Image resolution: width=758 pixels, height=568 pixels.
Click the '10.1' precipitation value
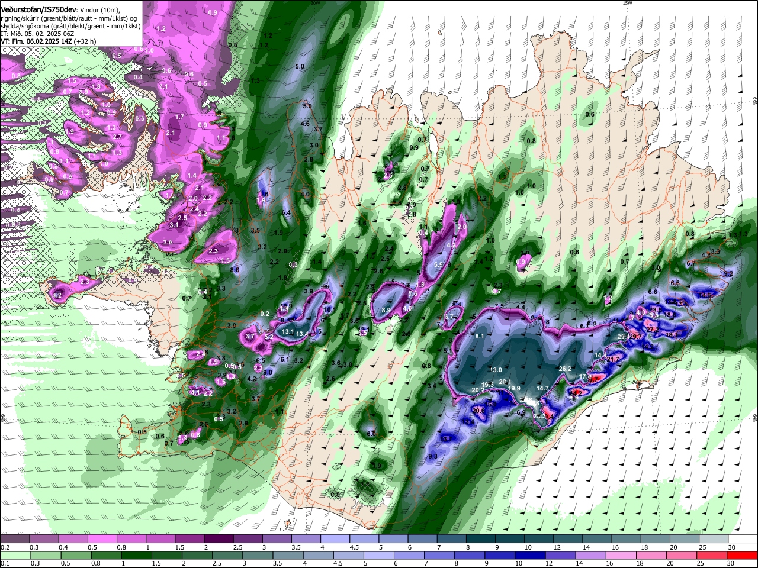[x=329, y=309]
